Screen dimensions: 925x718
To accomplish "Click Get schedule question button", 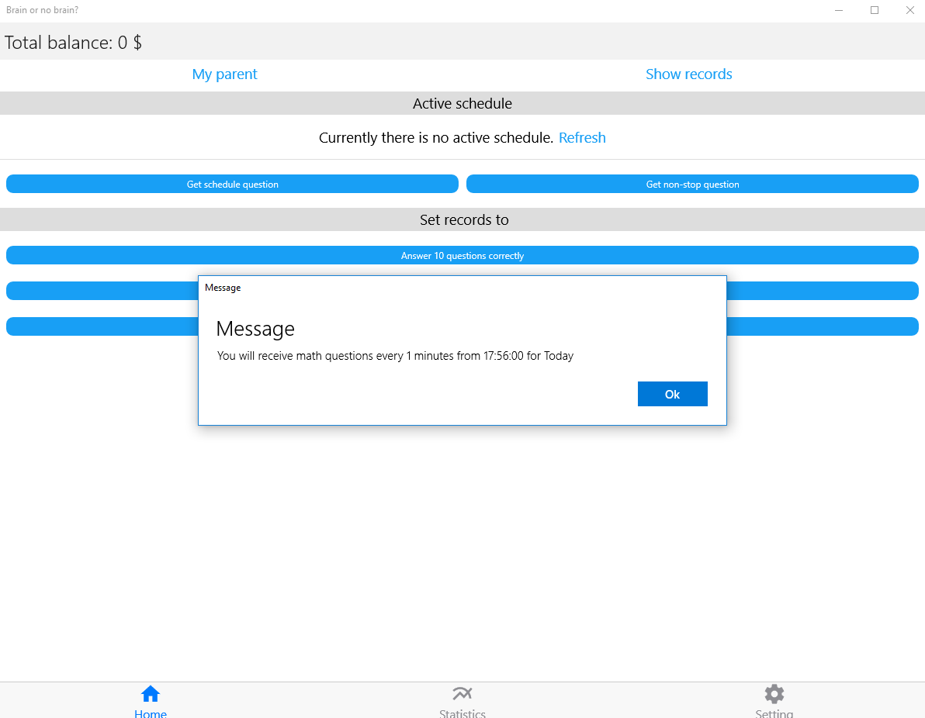I will click(232, 184).
